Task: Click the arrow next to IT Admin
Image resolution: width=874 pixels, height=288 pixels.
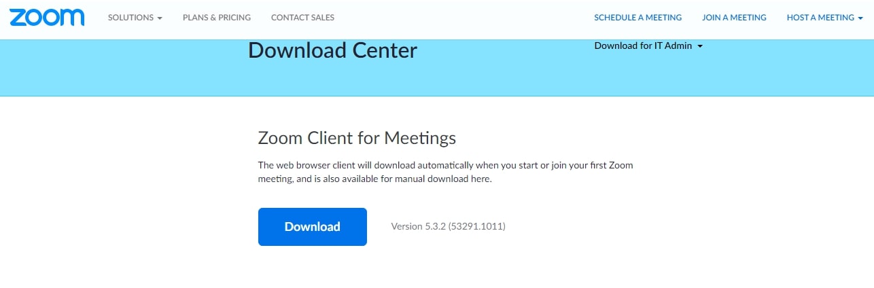Action: pyautogui.click(x=700, y=47)
